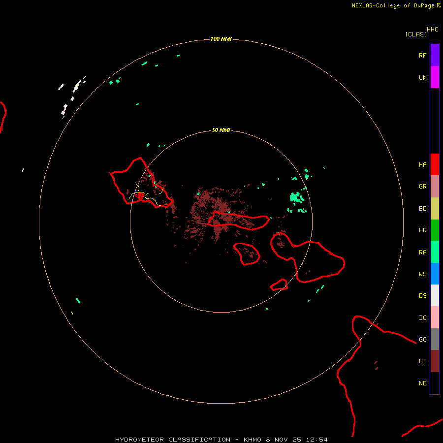The height and width of the screenshot is (443, 443).
Task: Click the RF legend label
Action: point(422,55)
